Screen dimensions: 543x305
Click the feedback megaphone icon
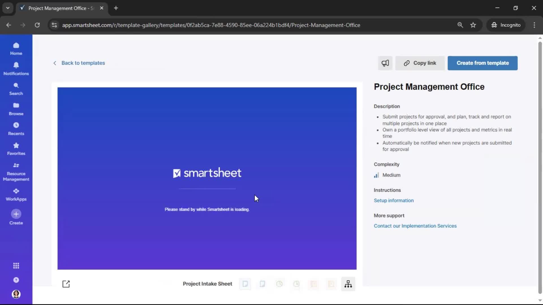385,63
